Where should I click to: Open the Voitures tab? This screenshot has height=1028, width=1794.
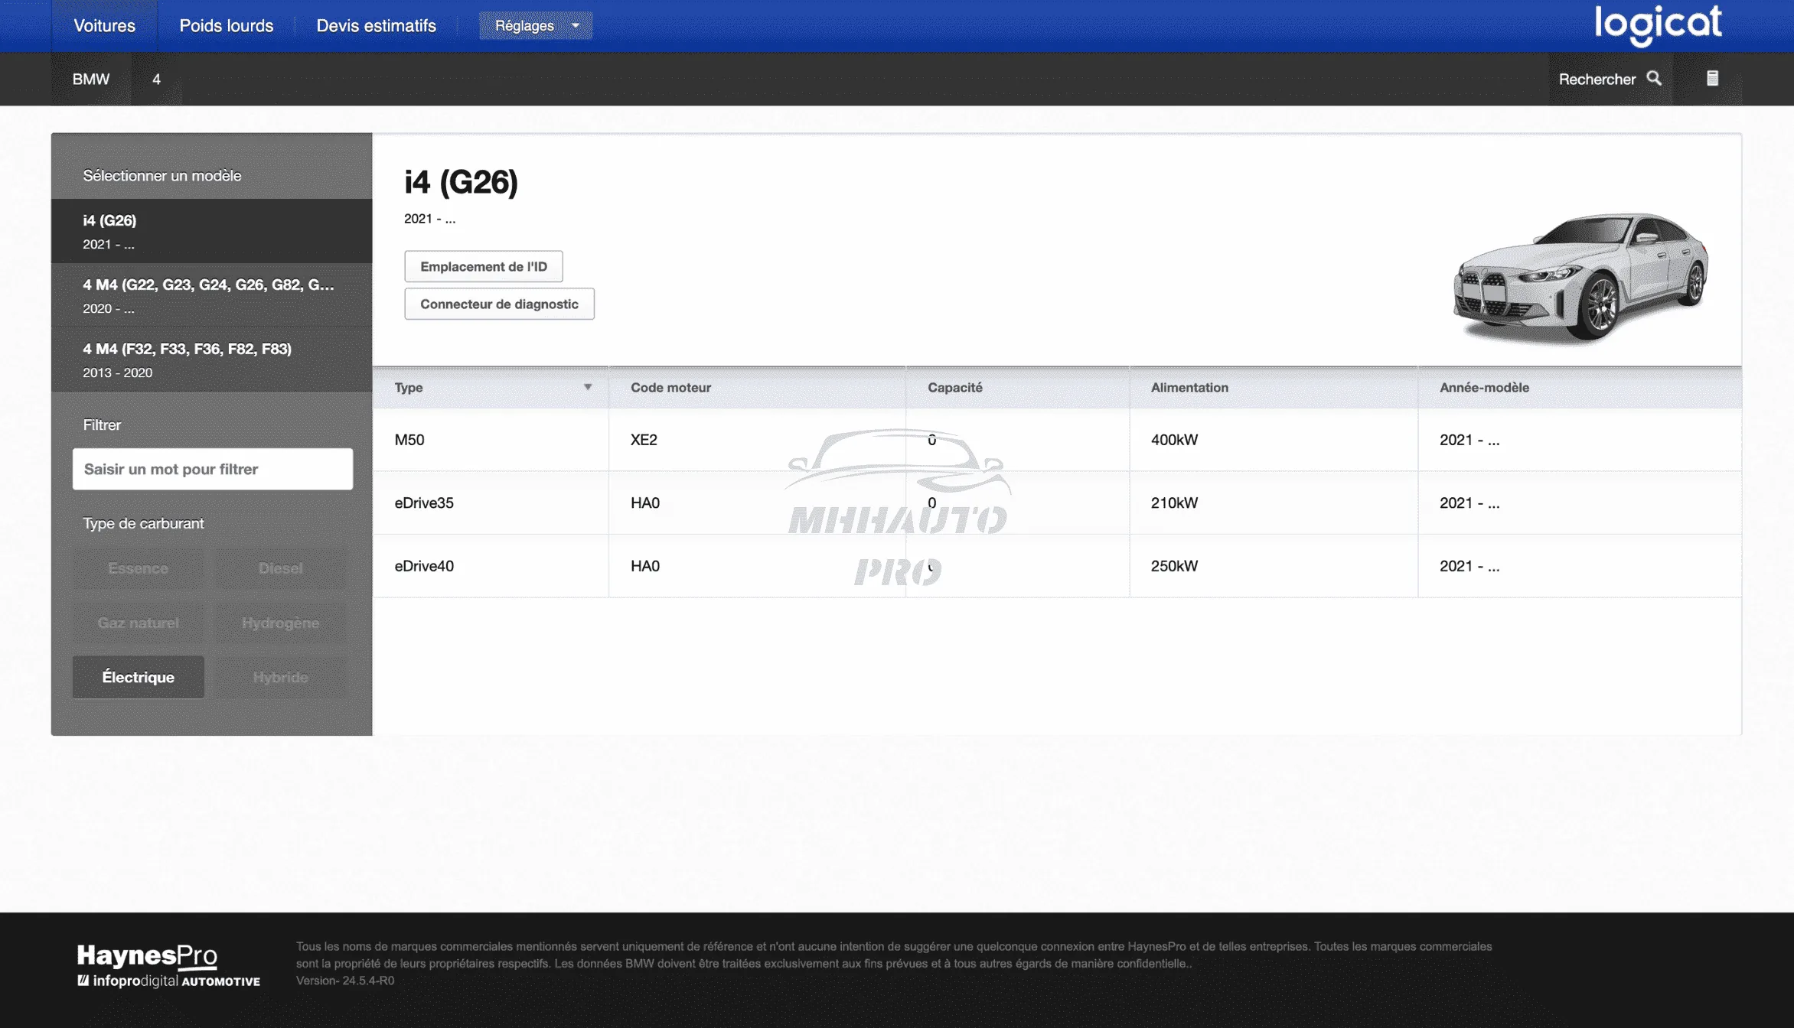click(x=104, y=25)
